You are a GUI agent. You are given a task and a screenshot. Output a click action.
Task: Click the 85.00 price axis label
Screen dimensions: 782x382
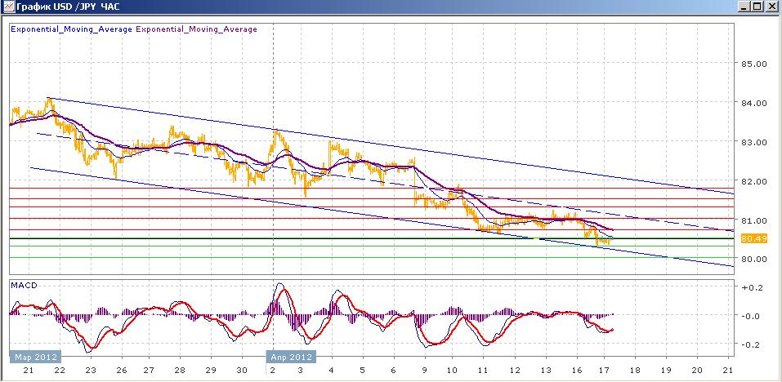[x=753, y=64]
